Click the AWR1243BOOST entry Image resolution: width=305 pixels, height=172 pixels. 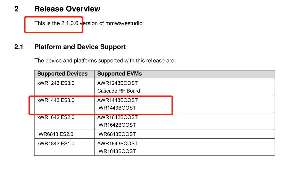(x=117, y=83)
